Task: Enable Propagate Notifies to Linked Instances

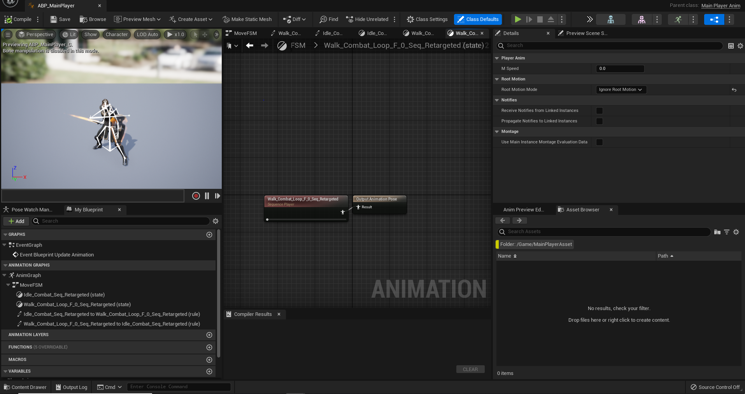Action: [600, 121]
